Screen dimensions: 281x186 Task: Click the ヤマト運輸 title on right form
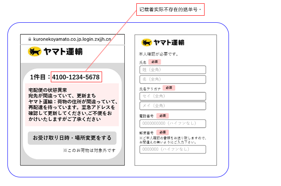(169, 43)
